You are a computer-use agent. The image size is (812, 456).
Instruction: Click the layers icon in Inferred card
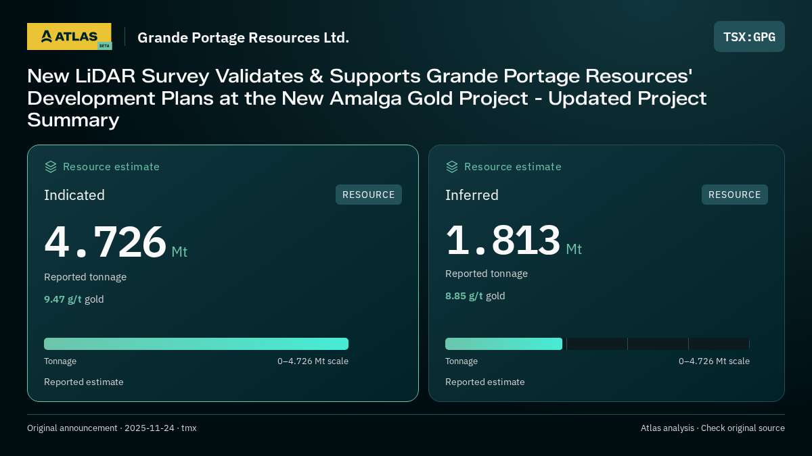(452, 167)
